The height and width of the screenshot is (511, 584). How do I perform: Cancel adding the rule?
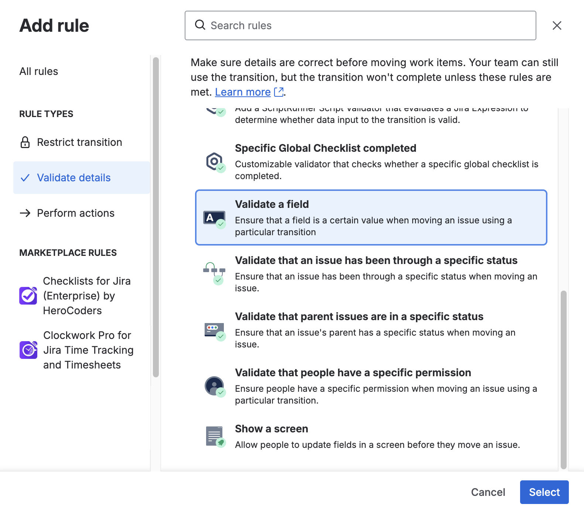(488, 492)
